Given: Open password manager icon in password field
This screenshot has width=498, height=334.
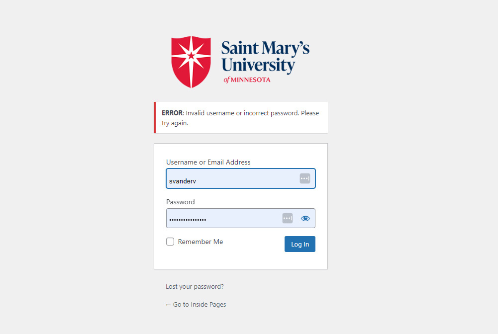Looking at the screenshot, I should click(288, 218).
